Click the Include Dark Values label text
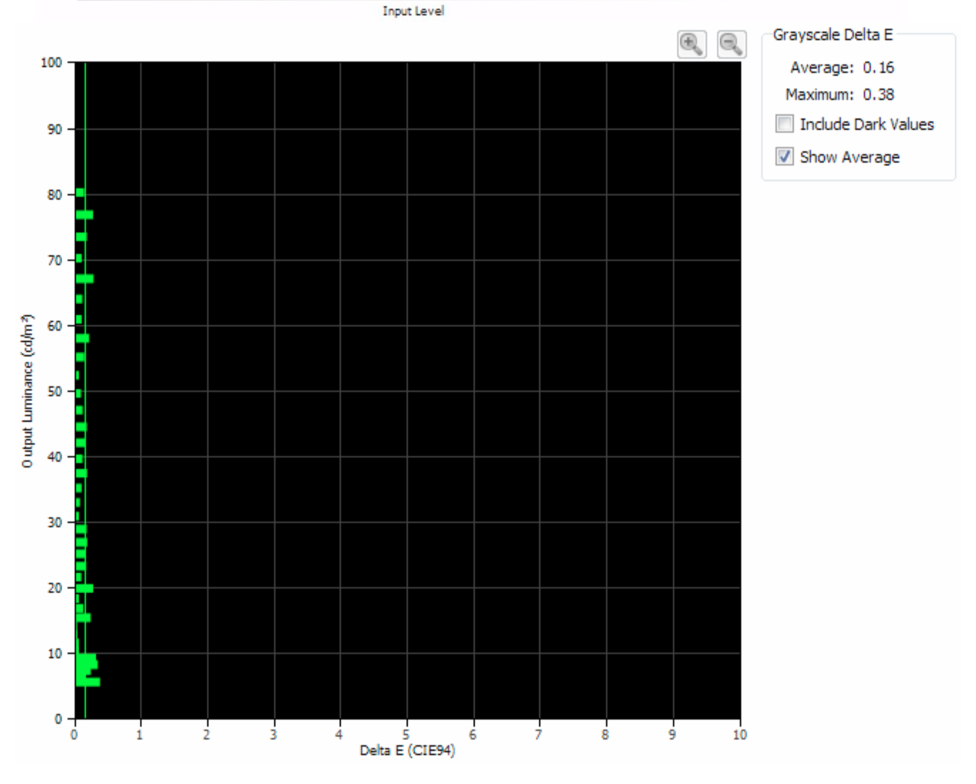The height and width of the screenshot is (784, 976). coord(866,124)
